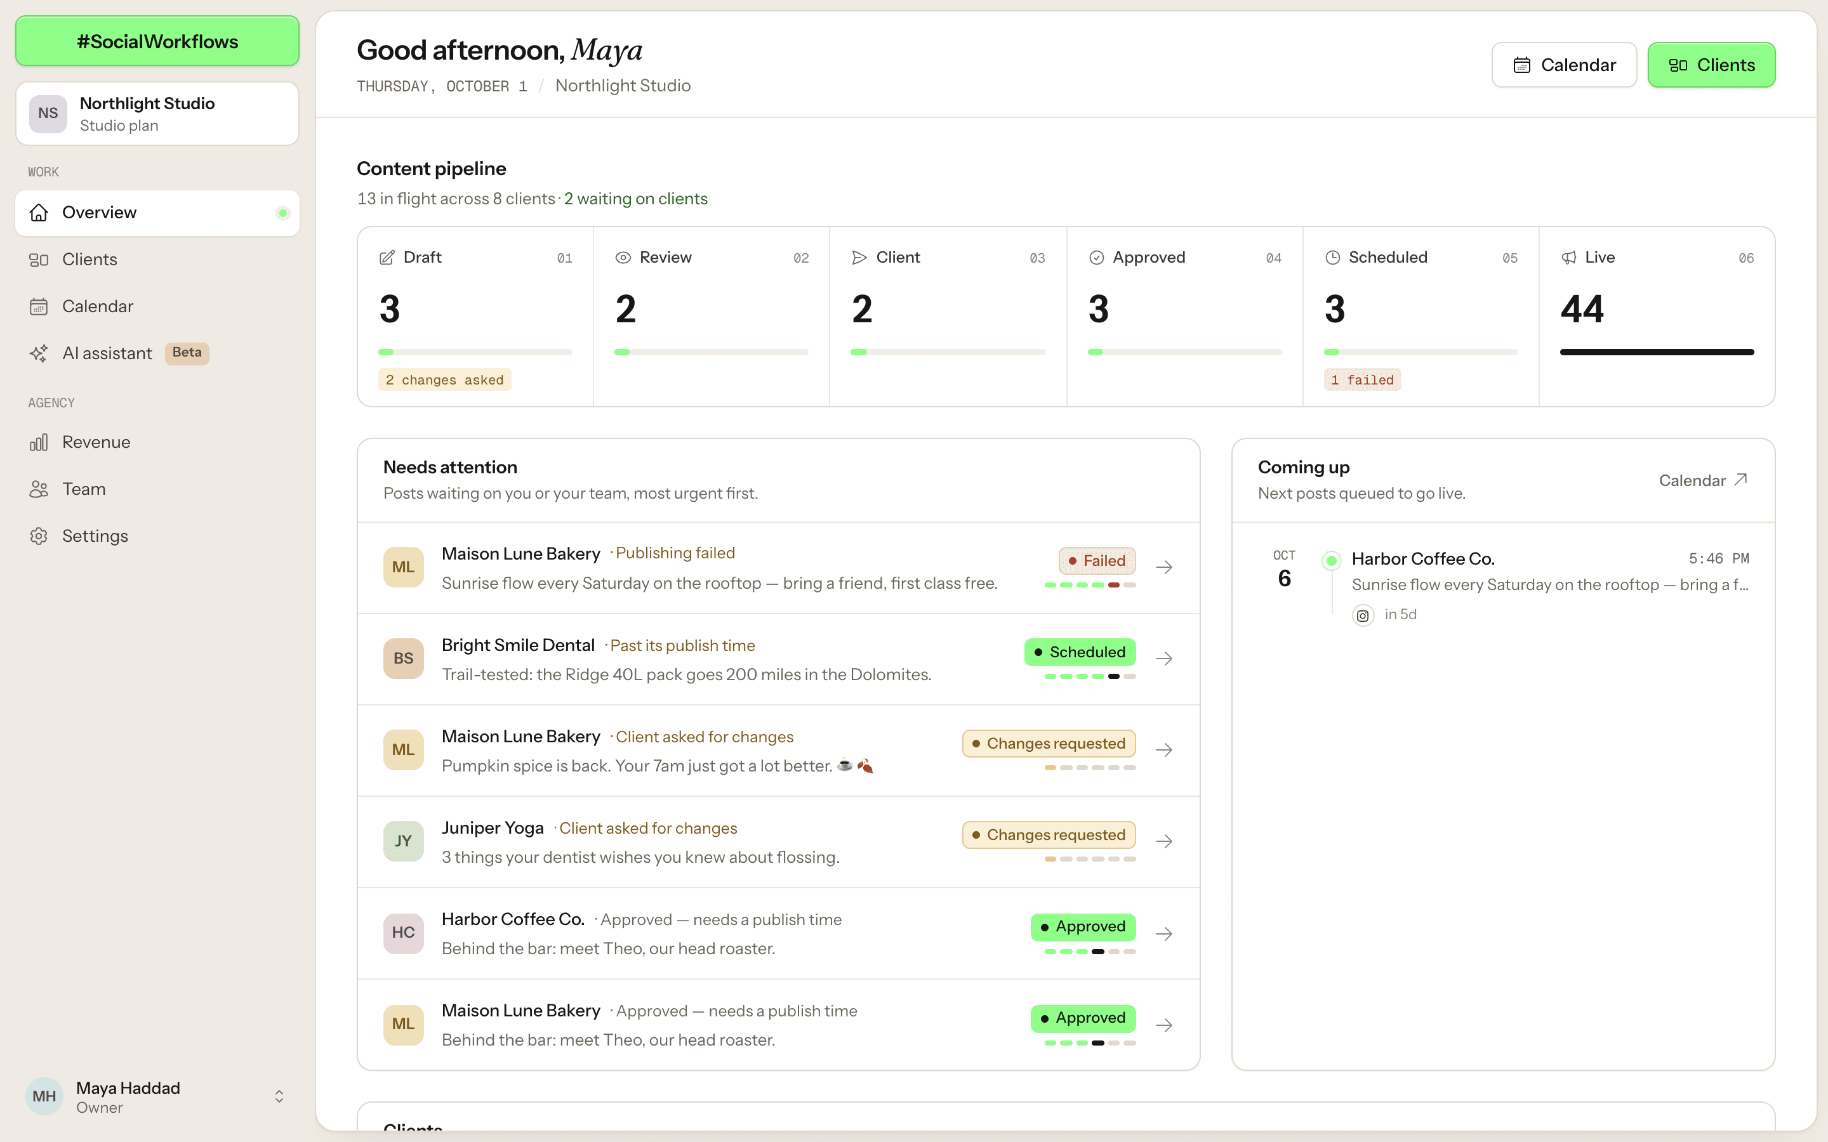
Task: Click the green Clients button in header
Action: tap(1711, 65)
